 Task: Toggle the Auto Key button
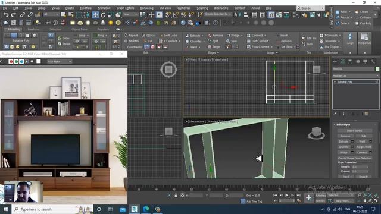pyautogui.click(x=320, y=196)
